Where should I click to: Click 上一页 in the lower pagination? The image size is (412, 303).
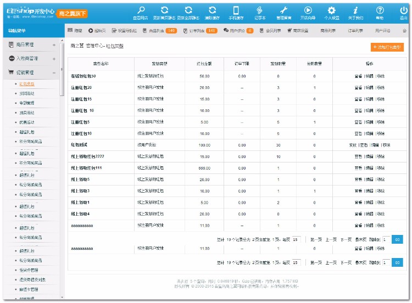[331, 262]
